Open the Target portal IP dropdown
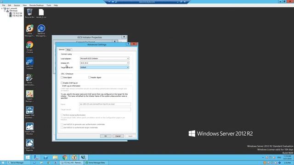Image resolution: width=294 pixels, height=165 pixels. [x=105, y=67]
